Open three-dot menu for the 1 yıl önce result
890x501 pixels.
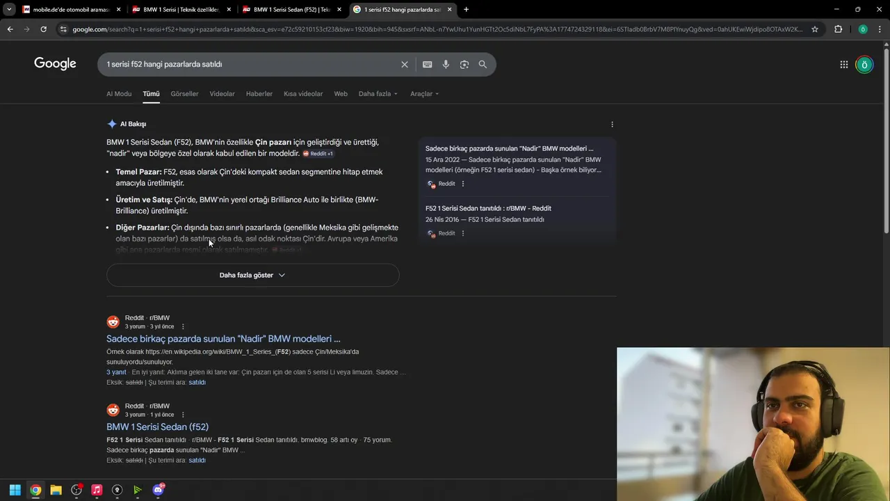click(x=183, y=415)
